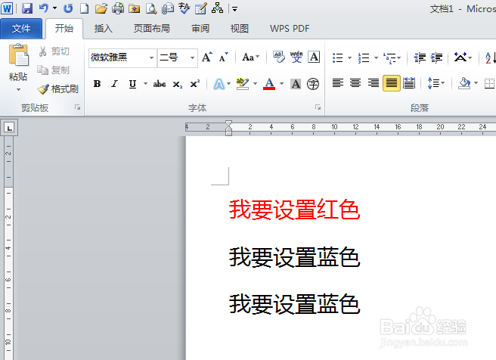This screenshot has height=360, width=496.
Task: Click Asian Layout icon
Action: tap(460, 57)
